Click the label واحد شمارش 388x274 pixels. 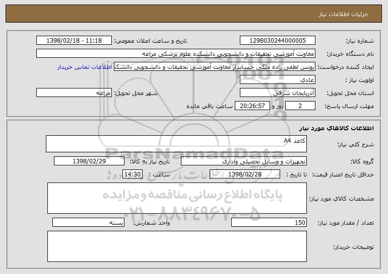pos(152,223)
